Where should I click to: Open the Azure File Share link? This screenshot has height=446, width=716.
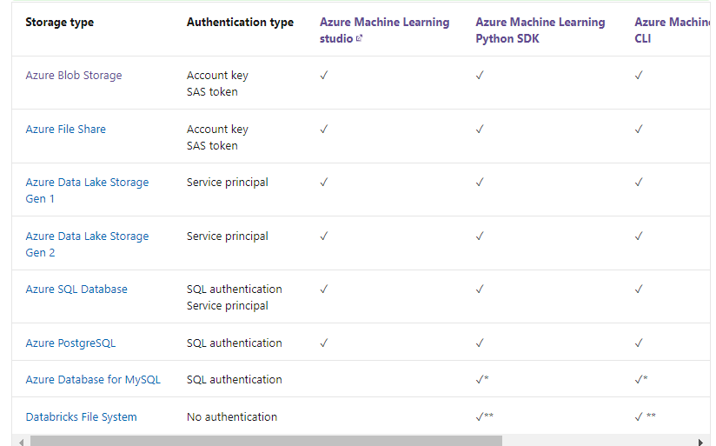click(66, 130)
